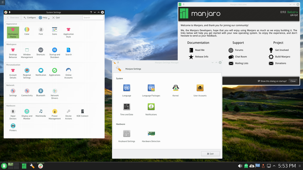
Task: Open Hardware Detection in Manjaro Settings
Action: (151, 136)
